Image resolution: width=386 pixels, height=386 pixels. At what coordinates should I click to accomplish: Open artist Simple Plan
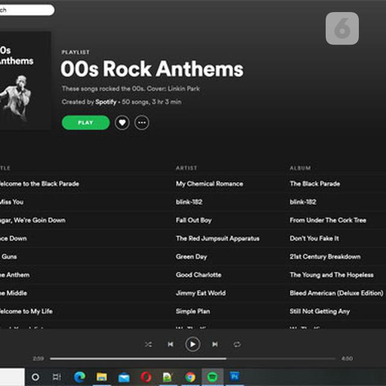(193, 311)
